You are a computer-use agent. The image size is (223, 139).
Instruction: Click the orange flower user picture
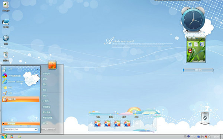click(52, 65)
